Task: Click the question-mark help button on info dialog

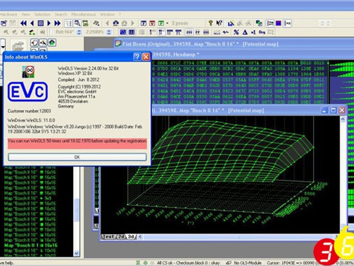Action: coord(137,56)
